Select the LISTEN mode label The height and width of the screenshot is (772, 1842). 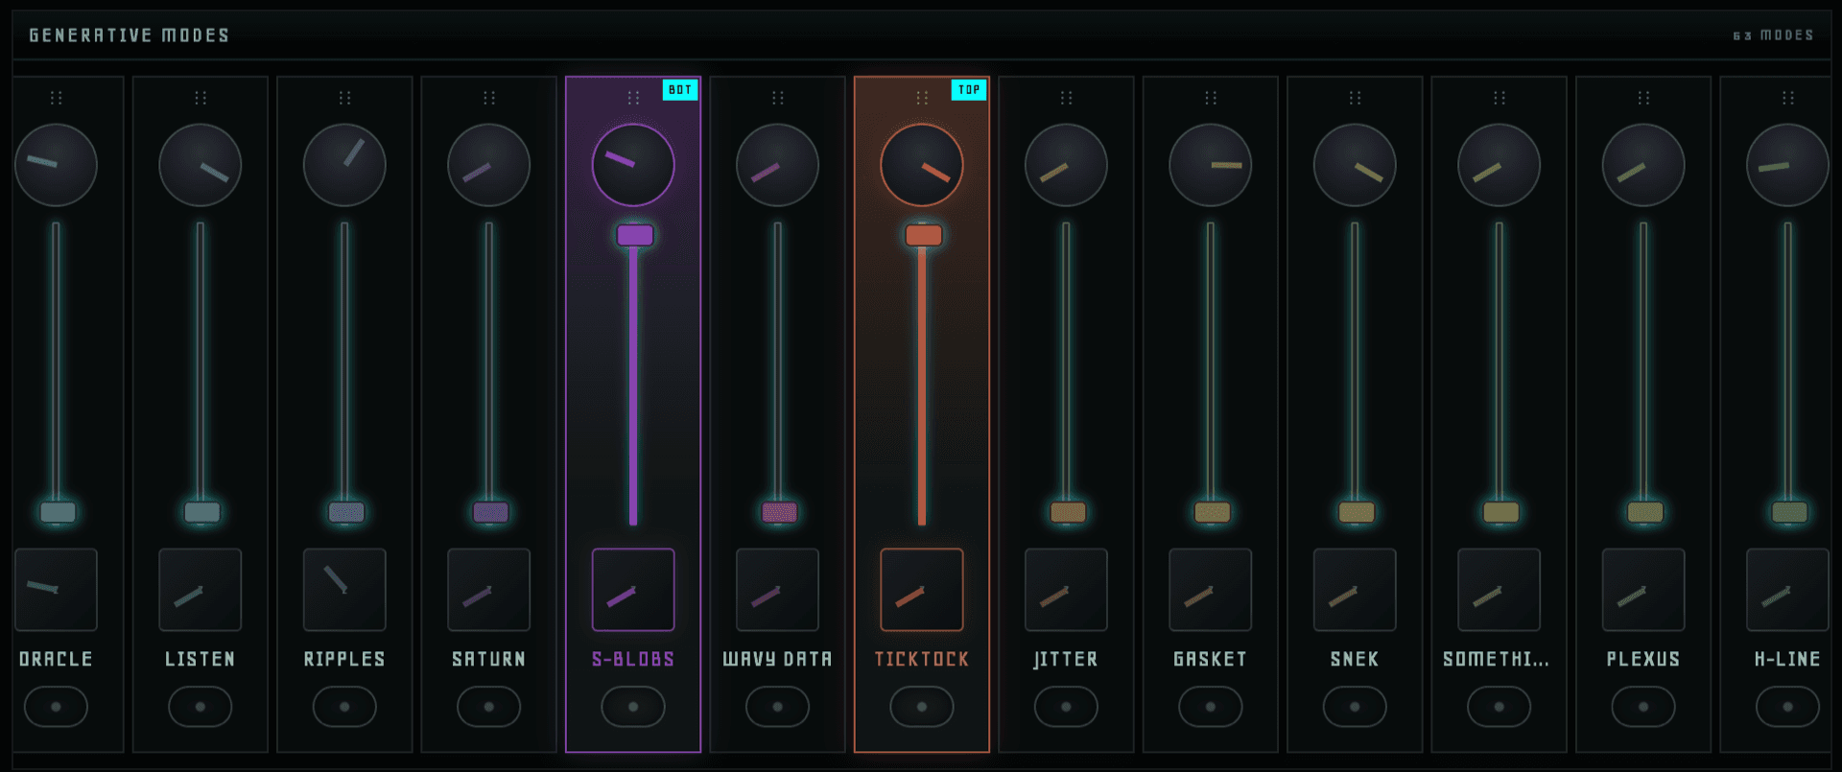[200, 660]
